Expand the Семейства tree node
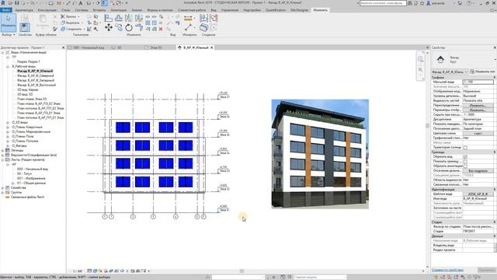497x280 pixels. pos(3,187)
